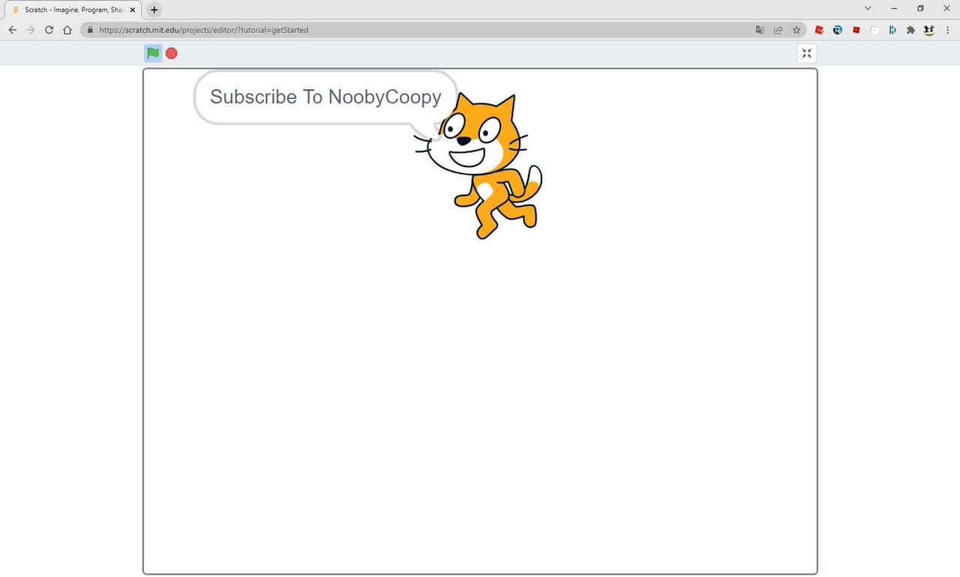Minimize the browser window
This screenshot has height=577, width=960.
894,8
